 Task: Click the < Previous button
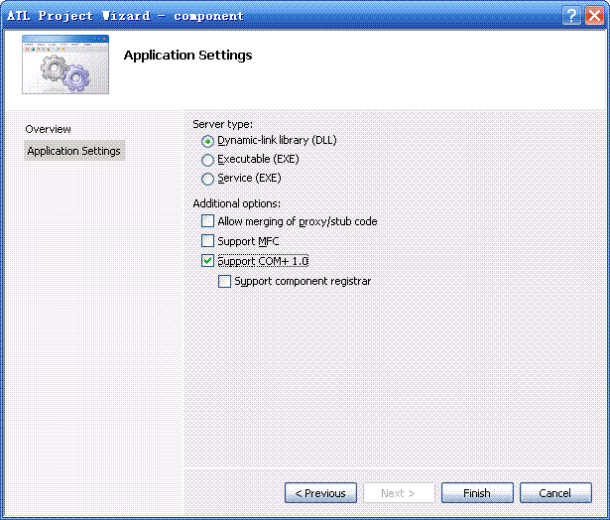coord(320,493)
